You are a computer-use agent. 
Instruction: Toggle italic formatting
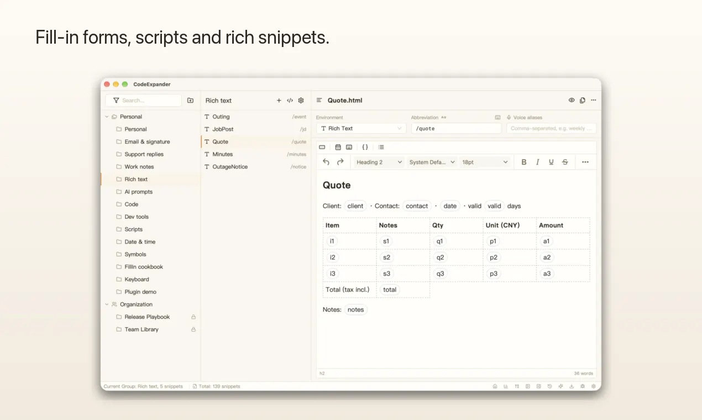click(537, 162)
